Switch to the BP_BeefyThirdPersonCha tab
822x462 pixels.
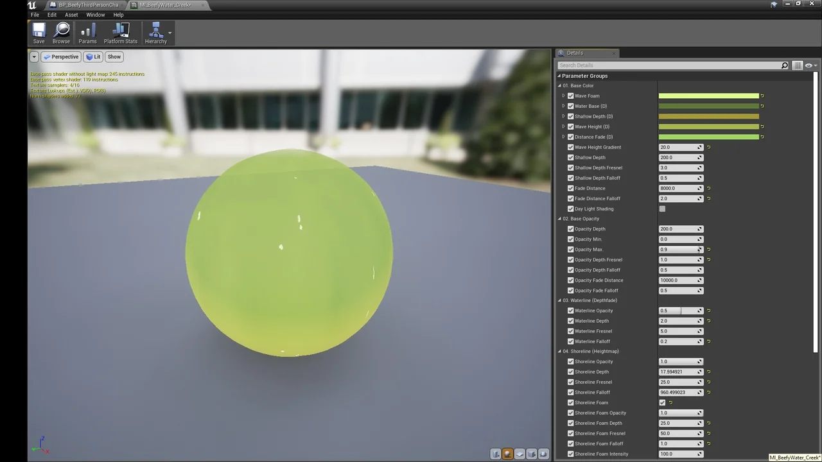pos(88,5)
